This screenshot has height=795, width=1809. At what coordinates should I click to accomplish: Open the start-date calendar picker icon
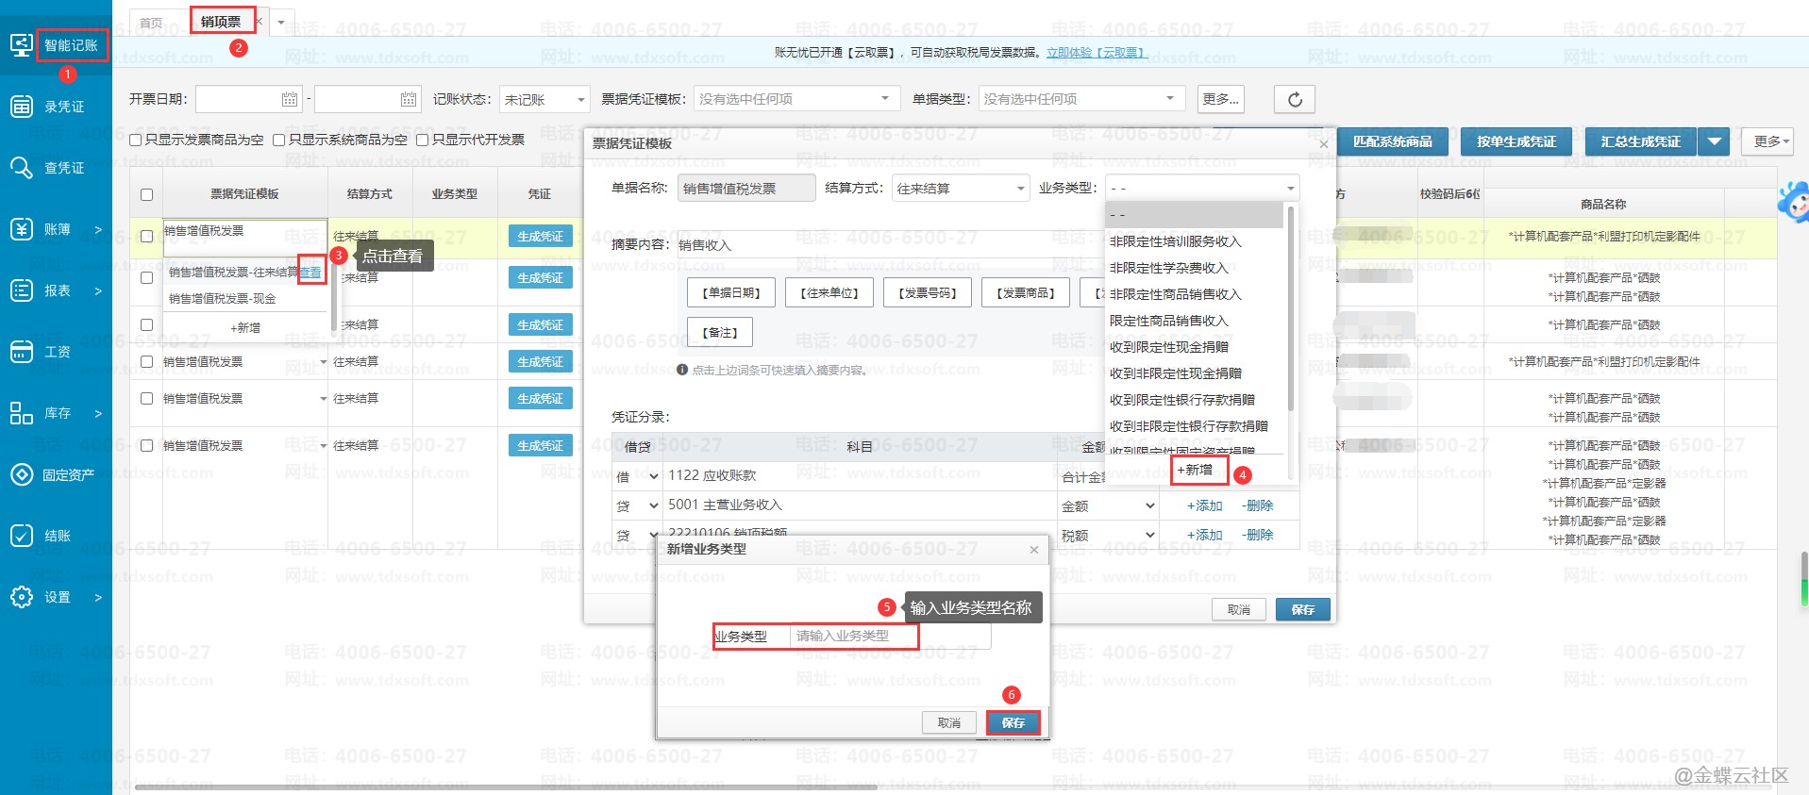(290, 99)
